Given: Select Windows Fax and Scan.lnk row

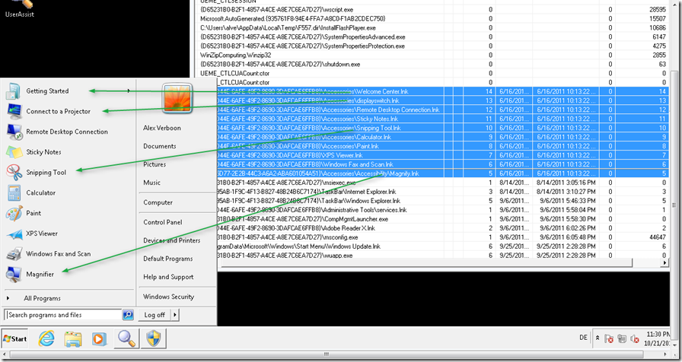Looking at the screenshot, I should [x=442, y=165].
